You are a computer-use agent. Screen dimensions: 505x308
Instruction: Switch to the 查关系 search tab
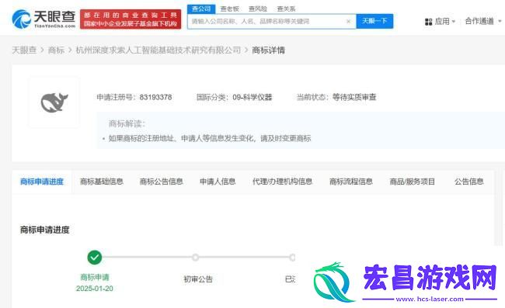(286, 9)
